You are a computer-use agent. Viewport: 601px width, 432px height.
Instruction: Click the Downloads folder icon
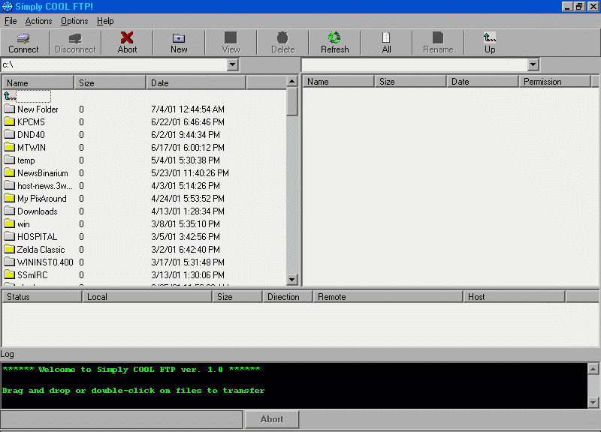click(9, 211)
